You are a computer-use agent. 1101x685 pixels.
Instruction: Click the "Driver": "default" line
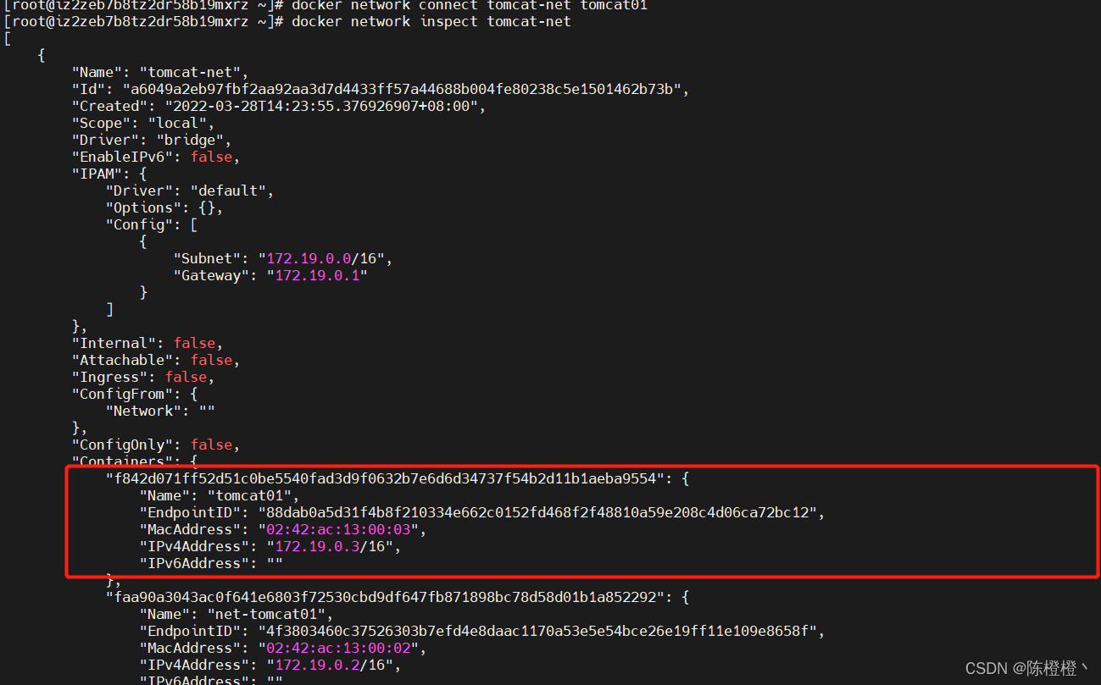[x=190, y=191]
